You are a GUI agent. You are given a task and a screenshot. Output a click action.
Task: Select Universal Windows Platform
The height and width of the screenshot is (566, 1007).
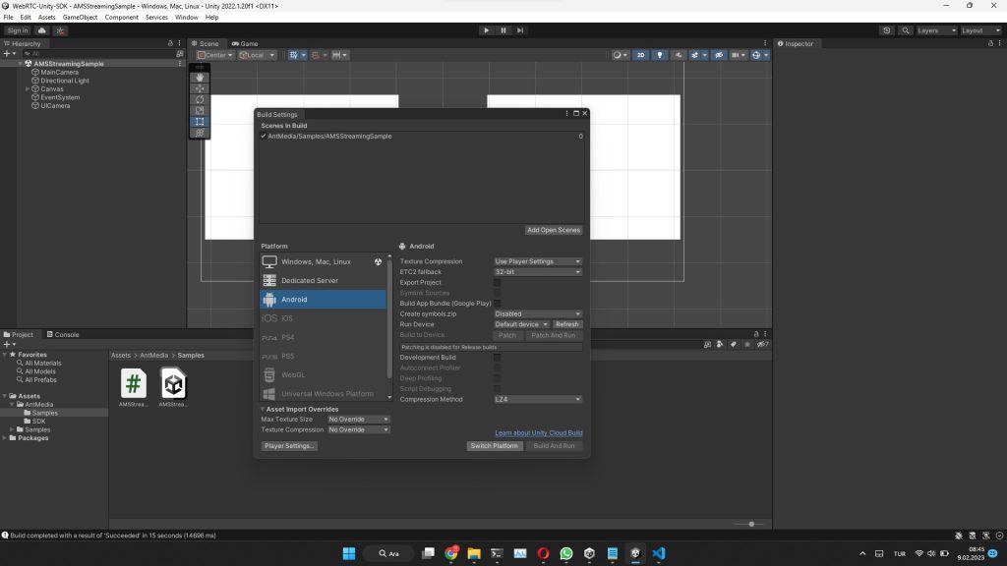(323, 393)
